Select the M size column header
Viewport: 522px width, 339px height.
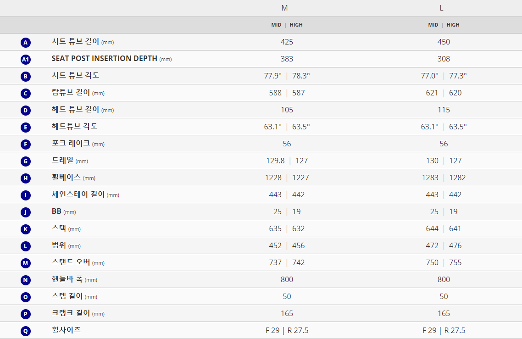tap(285, 8)
